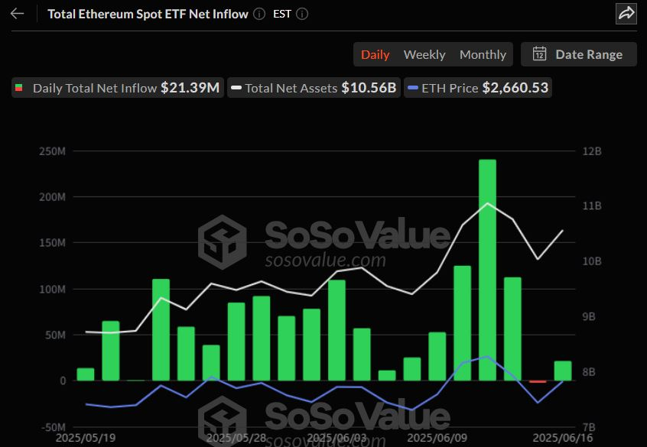The image size is (647, 447).
Task: Open the share arrow icon
Action: 626,13
